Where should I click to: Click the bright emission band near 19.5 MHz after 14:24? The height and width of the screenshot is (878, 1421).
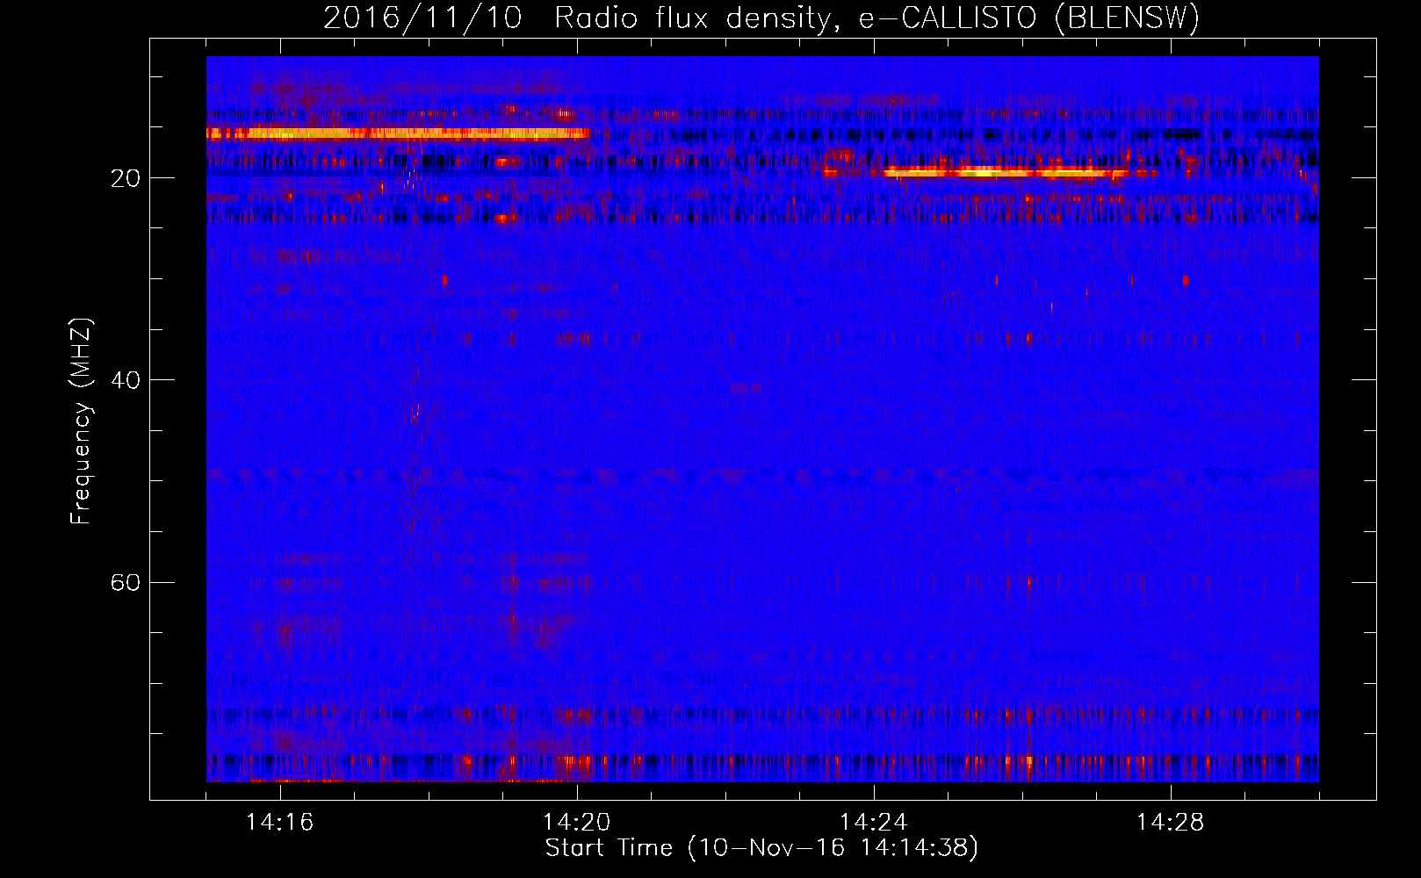point(1006,172)
